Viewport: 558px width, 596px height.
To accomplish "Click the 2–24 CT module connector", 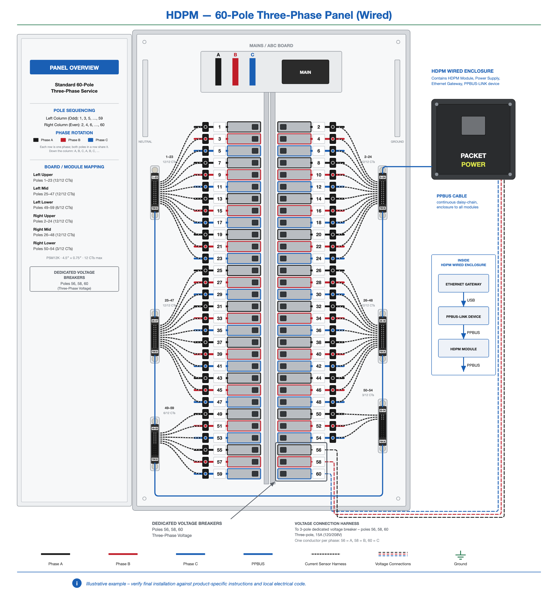I will pyautogui.click(x=382, y=193).
